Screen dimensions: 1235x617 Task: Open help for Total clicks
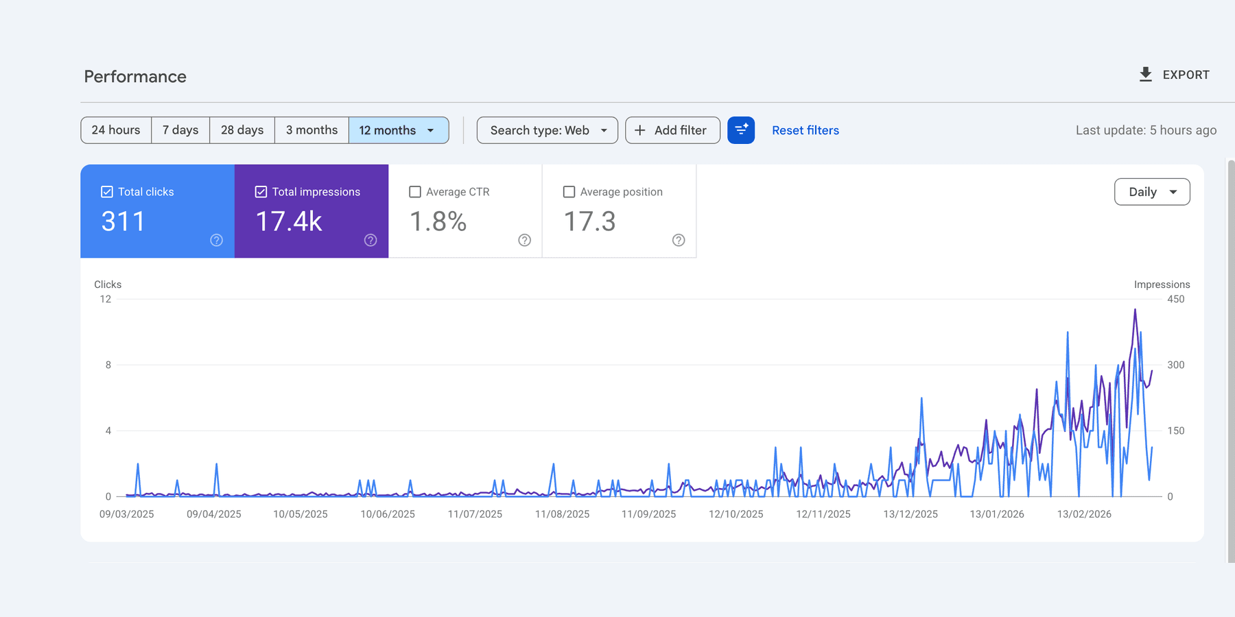click(x=216, y=240)
